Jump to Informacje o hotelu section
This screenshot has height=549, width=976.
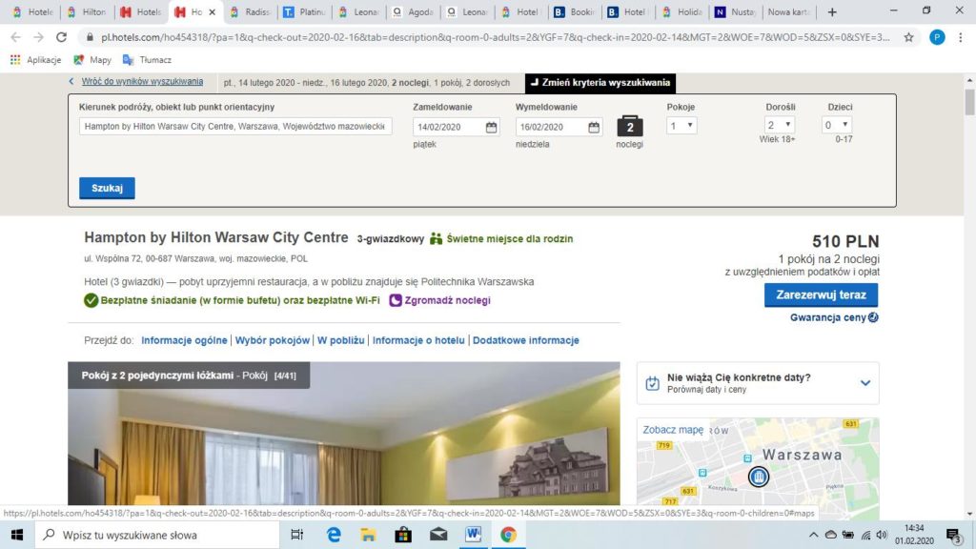[418, 340]
